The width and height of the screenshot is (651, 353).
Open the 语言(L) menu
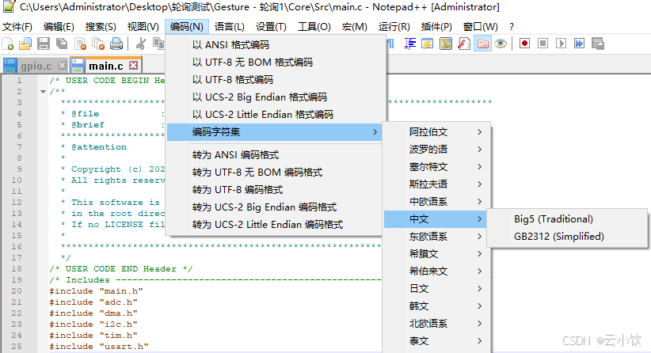point(229,27)
